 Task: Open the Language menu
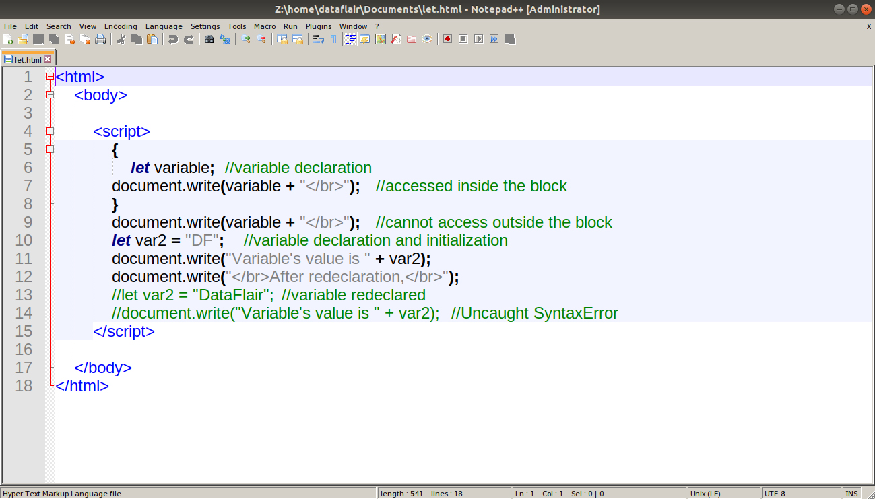point(164,26)
